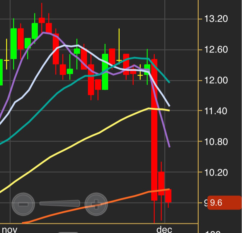Click the 13.20 price axis label

click(x=216, y=19)
